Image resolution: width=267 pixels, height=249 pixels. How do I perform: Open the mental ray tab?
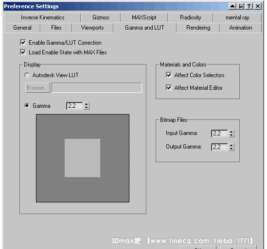(237, 17)
